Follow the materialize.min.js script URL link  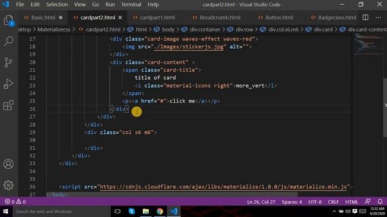coord(223,187)
